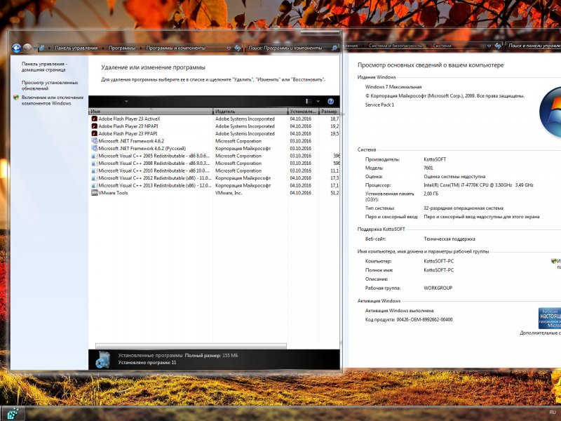
Task: Click the heading Удаление или изменение программы
Action: (153, 67)
